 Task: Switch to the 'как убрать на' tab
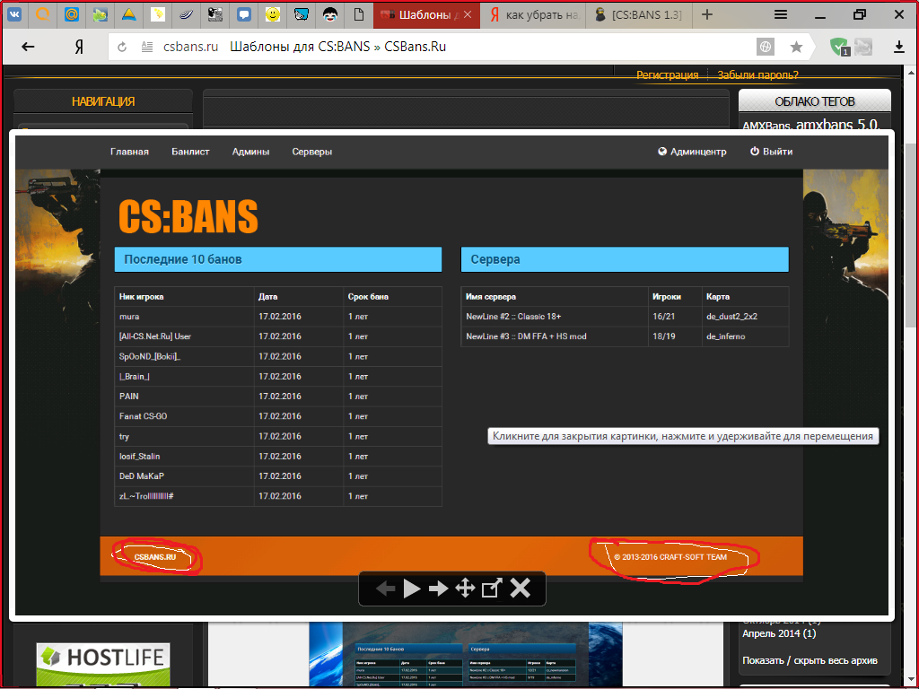[x=533, y=14]
